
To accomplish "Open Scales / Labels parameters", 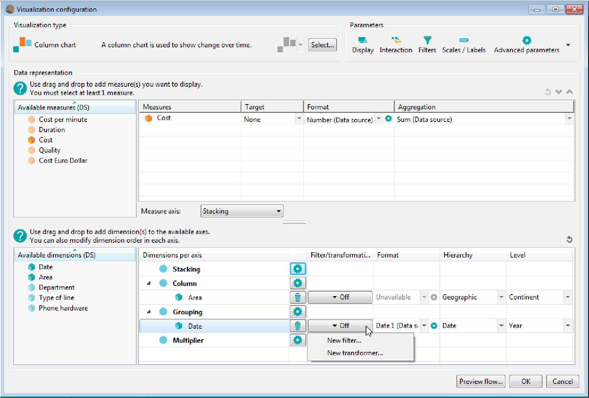I will click(x=464, y=45).
